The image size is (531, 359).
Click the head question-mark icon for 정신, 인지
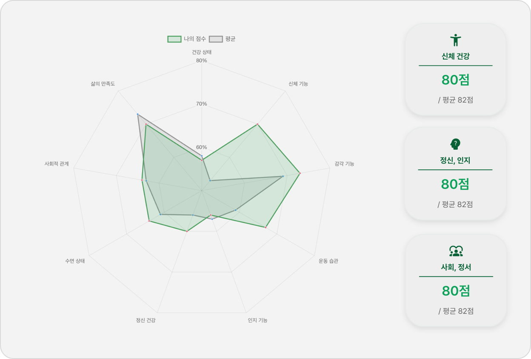click(x=455, y=144)
